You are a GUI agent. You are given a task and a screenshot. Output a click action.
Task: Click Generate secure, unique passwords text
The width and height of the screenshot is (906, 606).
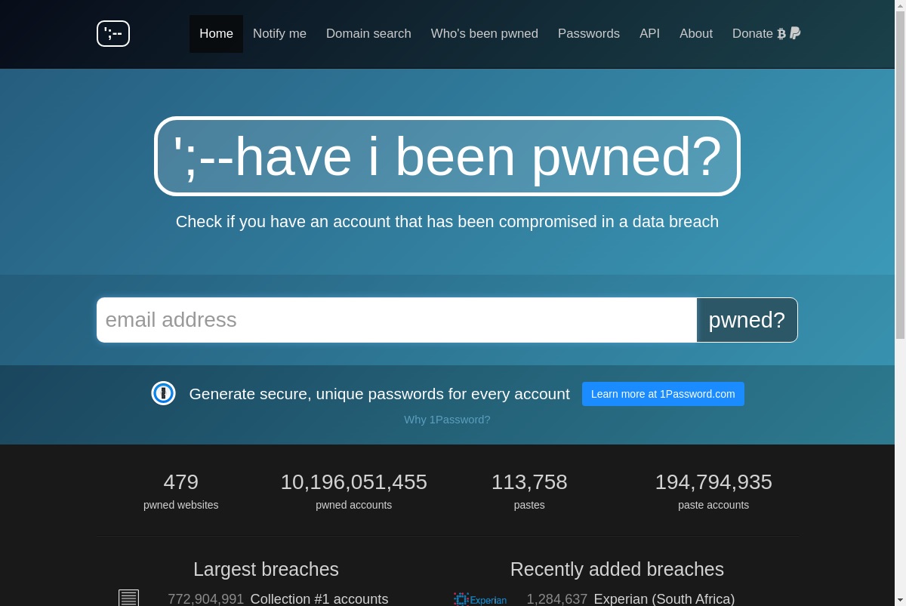point(380,394)
